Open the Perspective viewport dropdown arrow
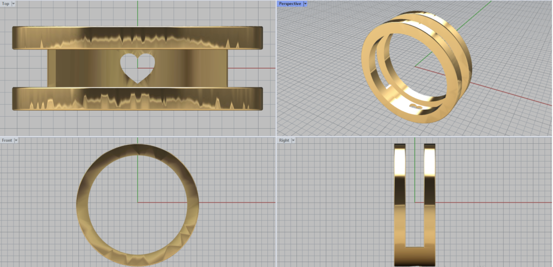 (x=305, y=3)
